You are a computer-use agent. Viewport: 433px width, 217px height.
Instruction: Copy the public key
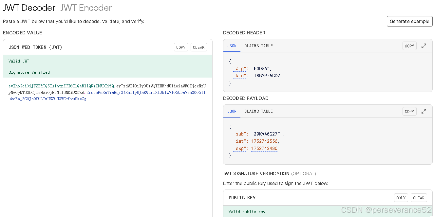[x=401, y=198]
